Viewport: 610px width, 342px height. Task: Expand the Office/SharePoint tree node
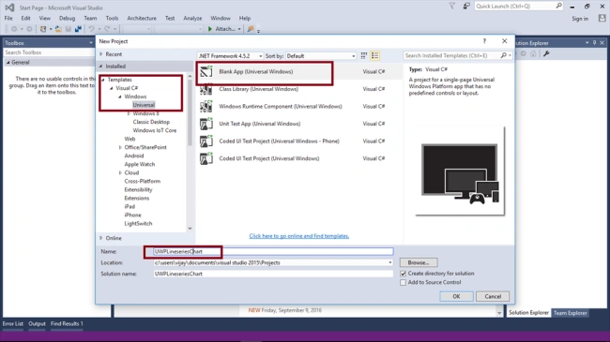click(120, 147)
